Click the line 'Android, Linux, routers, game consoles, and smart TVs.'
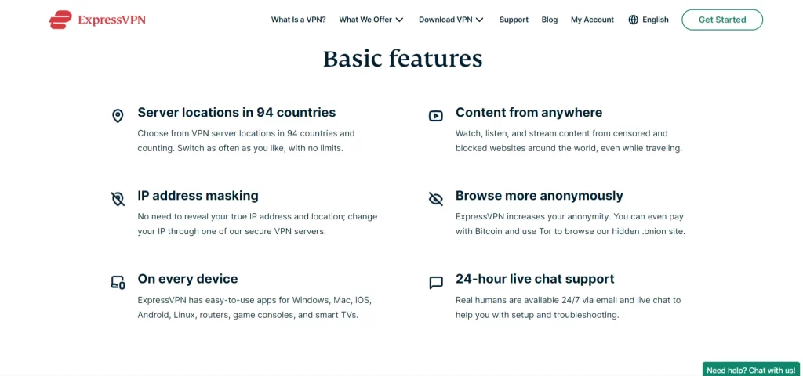803x376 pixels. coord(248,315)
